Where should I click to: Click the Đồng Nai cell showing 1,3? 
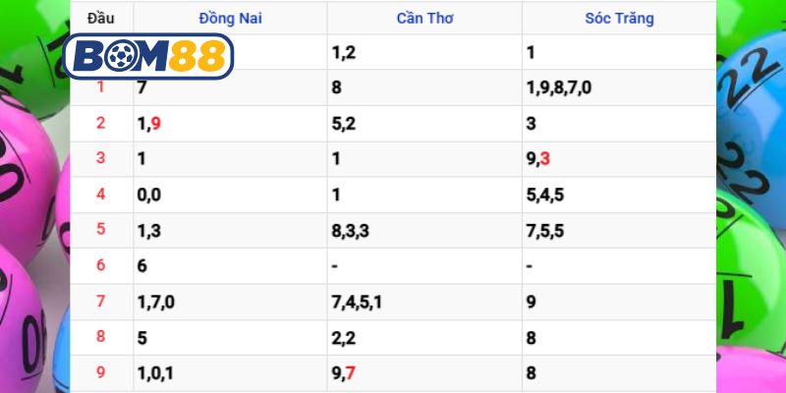tap(149, 231)
